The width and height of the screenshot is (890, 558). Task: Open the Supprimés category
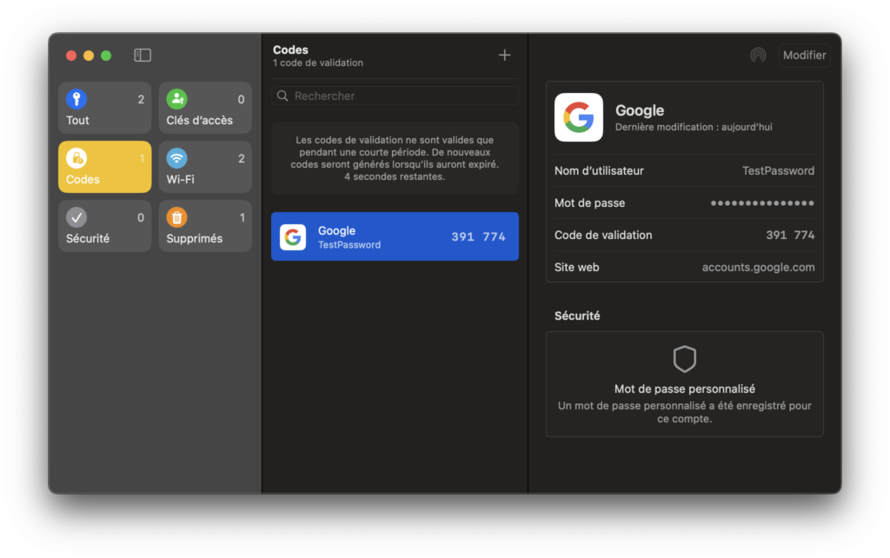point(205,226)
